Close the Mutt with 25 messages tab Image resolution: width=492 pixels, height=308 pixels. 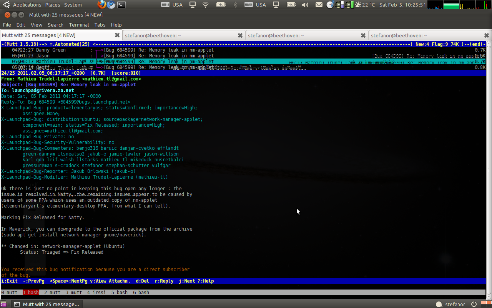[117, 35]
